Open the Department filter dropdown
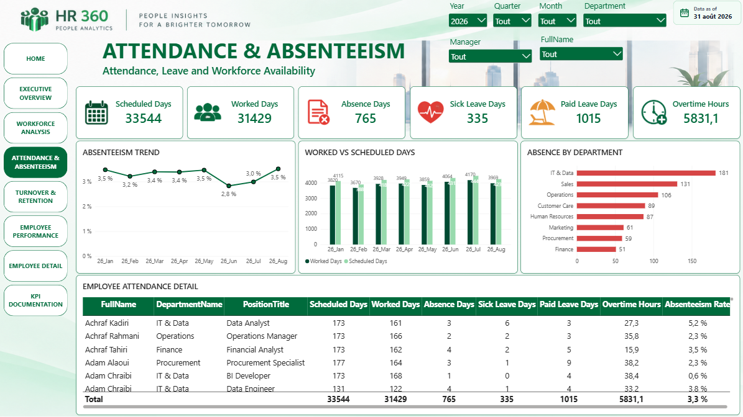The image size is (743, 417). (x=624, y=21)
